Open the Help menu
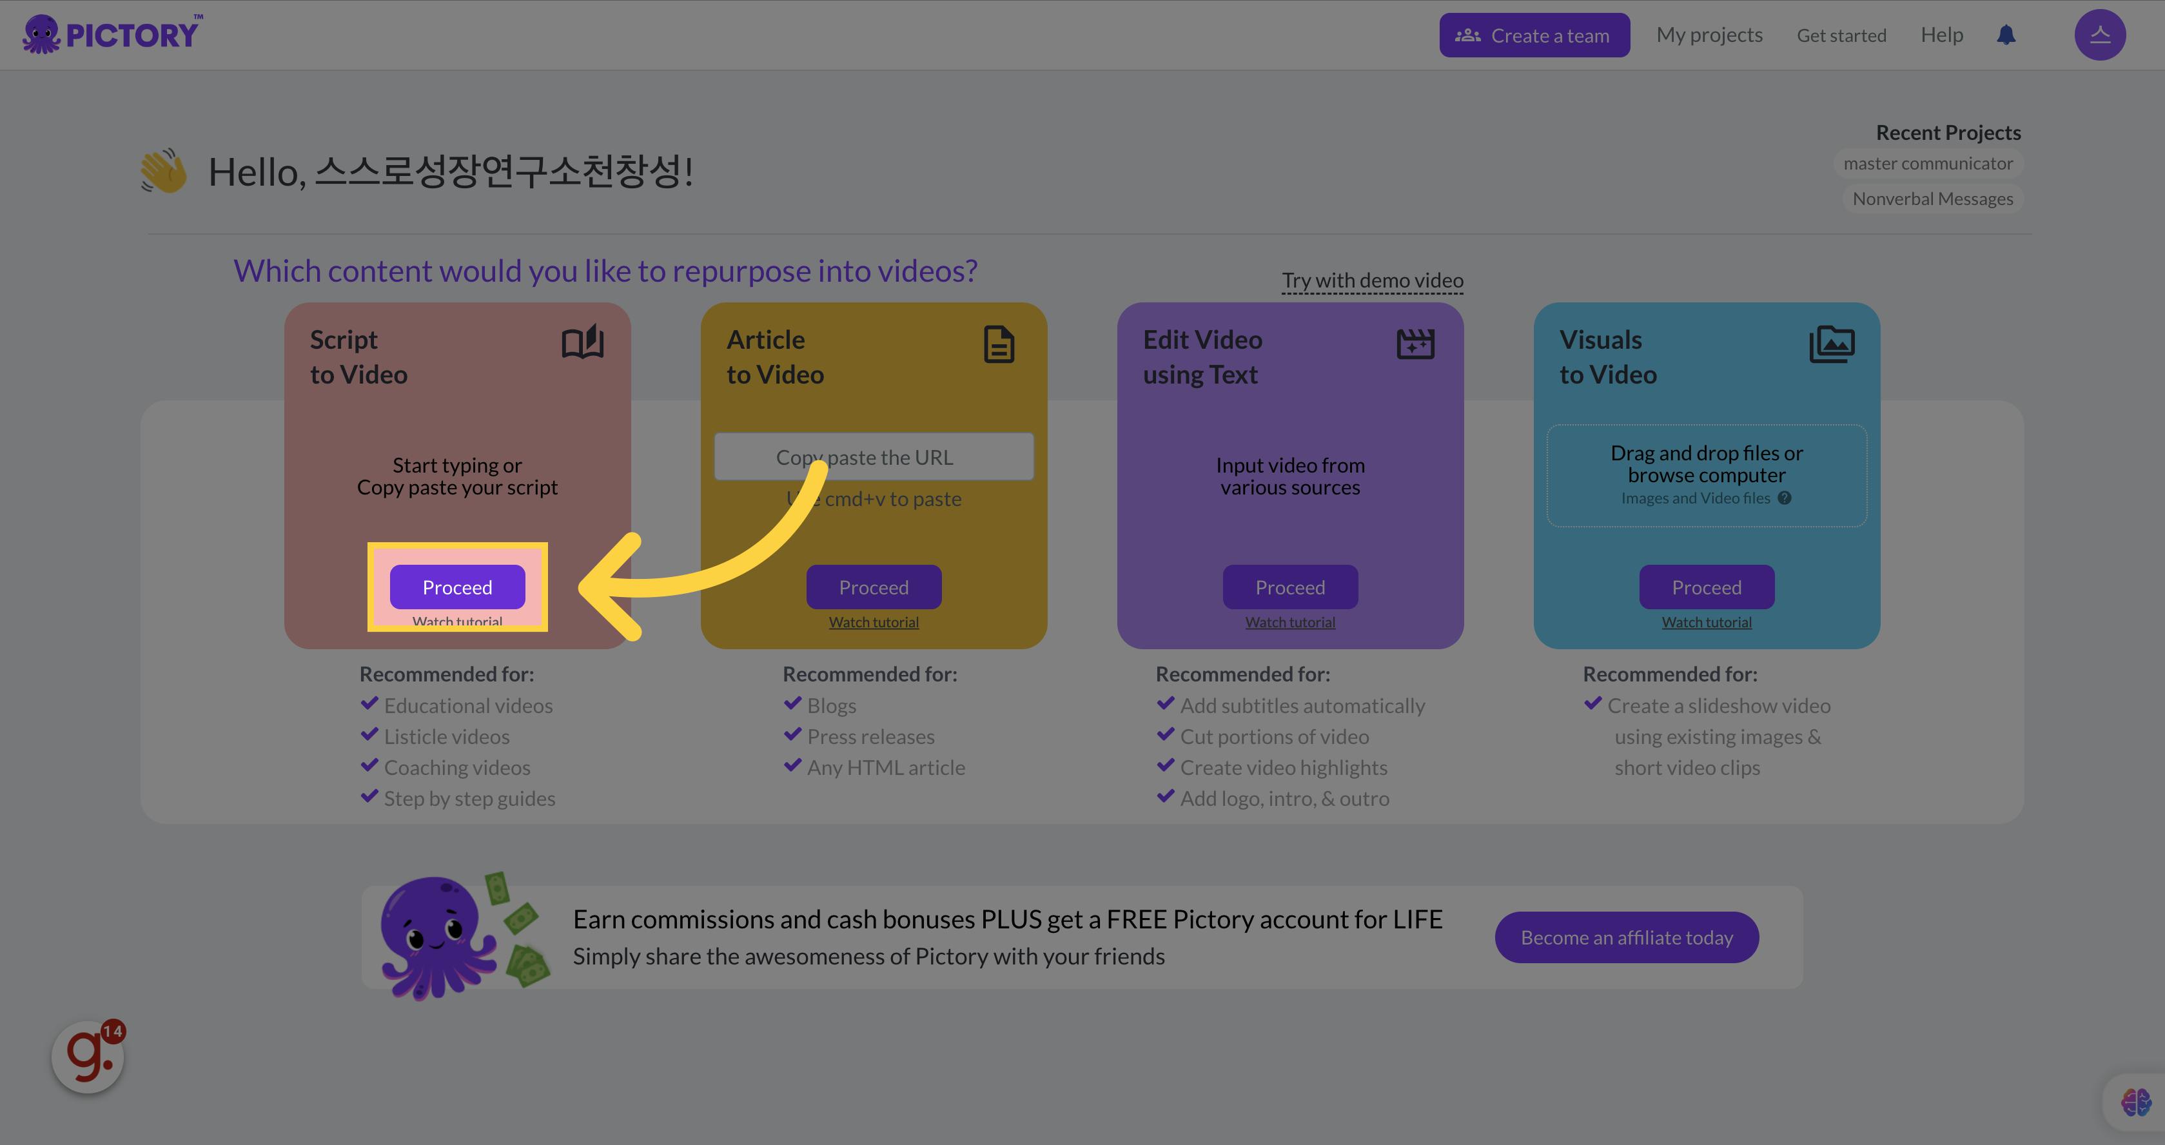 point(1941,34)
